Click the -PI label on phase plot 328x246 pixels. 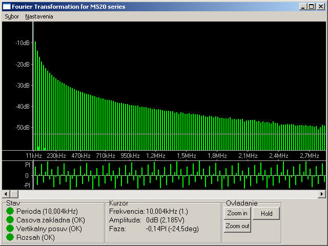point(27,185)
